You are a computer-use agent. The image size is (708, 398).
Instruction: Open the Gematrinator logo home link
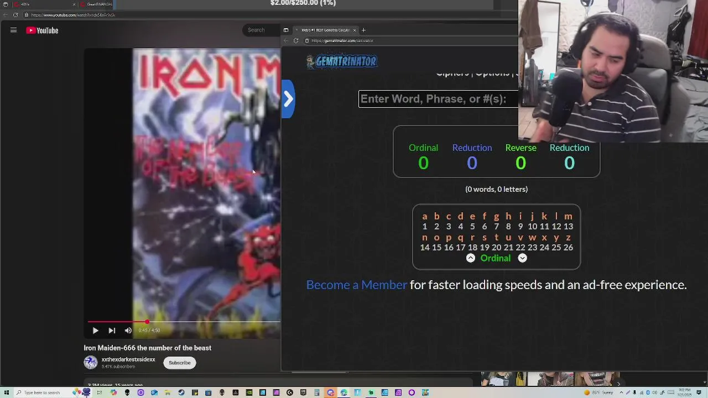tap(342, 61)
